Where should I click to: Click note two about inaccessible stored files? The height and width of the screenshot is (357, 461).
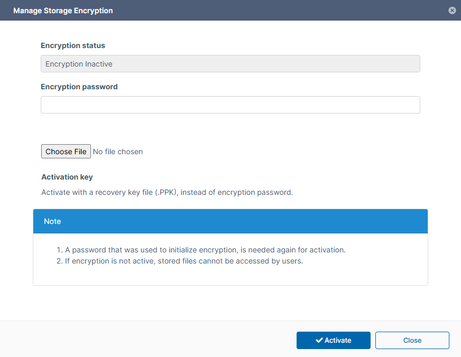click(x=184, y=261)
